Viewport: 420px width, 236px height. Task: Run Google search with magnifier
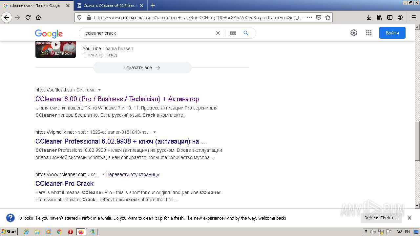pos(246,33)
